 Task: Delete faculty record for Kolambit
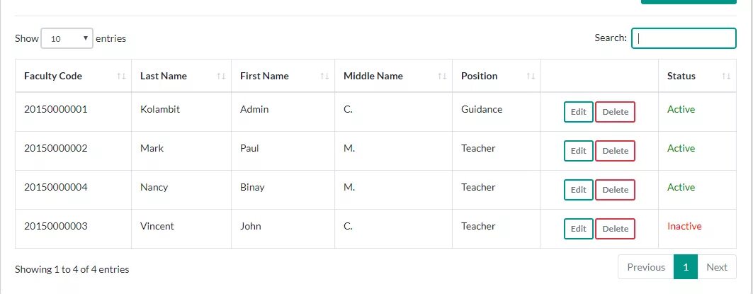[x=615, y=112]
